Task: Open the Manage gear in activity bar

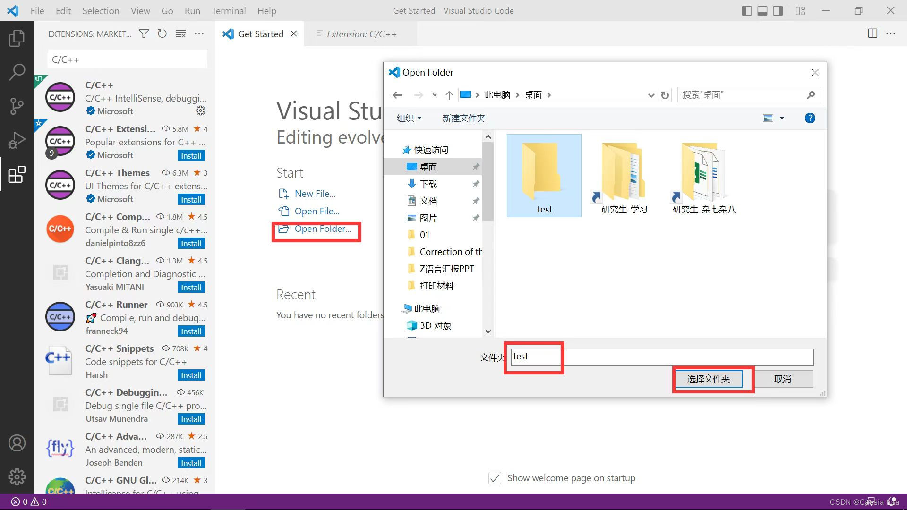Action: pyautogui.click(x=17, y=477)
